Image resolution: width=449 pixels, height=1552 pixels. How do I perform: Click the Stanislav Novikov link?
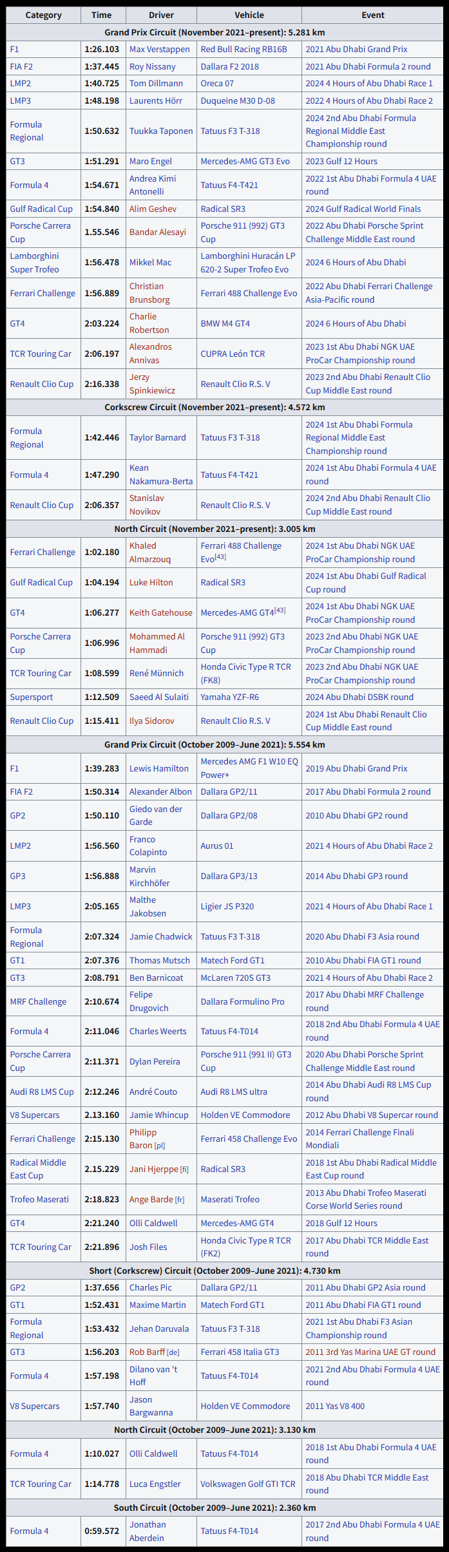click(147, 504)
